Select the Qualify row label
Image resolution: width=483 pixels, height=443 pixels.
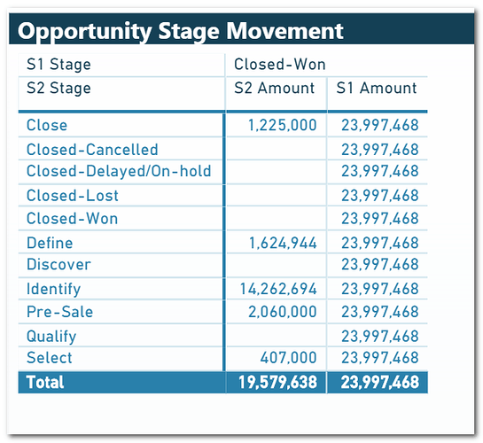[x=51, y=336]
